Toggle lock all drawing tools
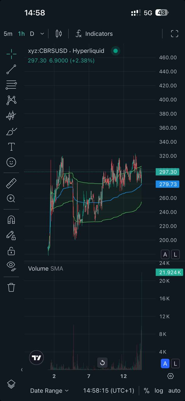The image size is (185, 401). (x=11, y=251)
